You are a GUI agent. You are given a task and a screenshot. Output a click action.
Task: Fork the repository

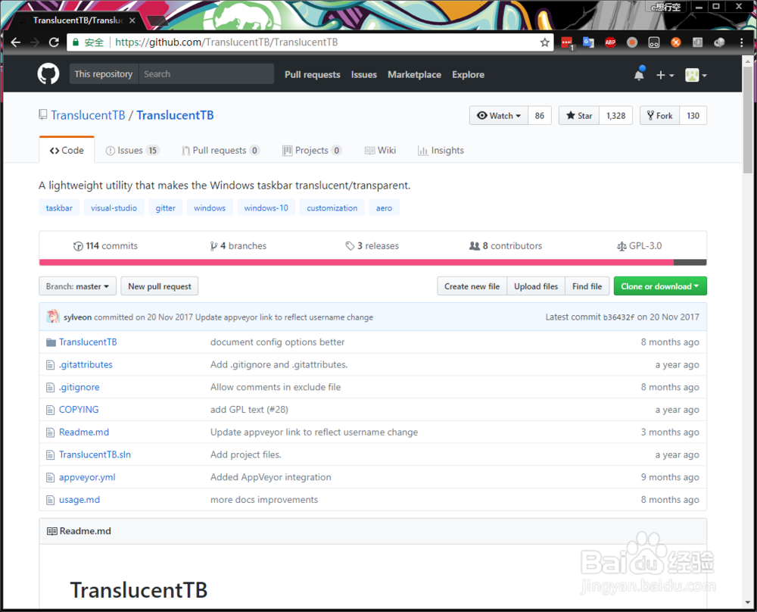click(x=659, y=115)
